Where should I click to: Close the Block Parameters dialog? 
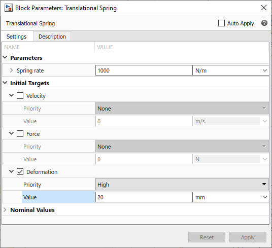tap(264, 8)
